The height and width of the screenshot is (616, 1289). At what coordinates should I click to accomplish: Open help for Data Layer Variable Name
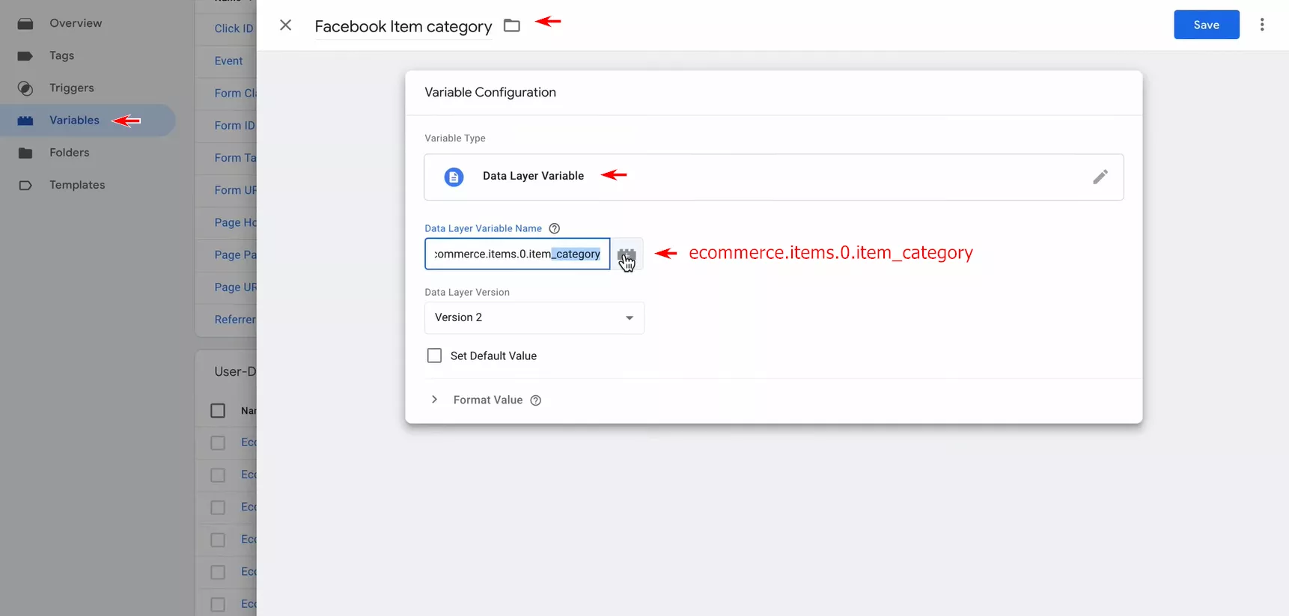[555, 228]
